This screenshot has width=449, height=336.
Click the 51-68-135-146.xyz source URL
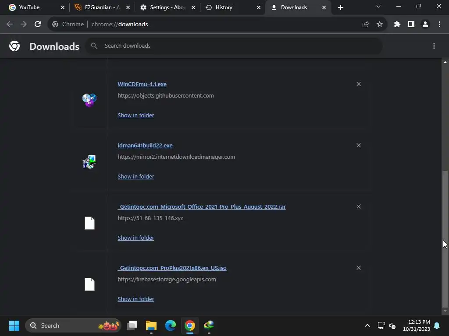tap(150, 218)
